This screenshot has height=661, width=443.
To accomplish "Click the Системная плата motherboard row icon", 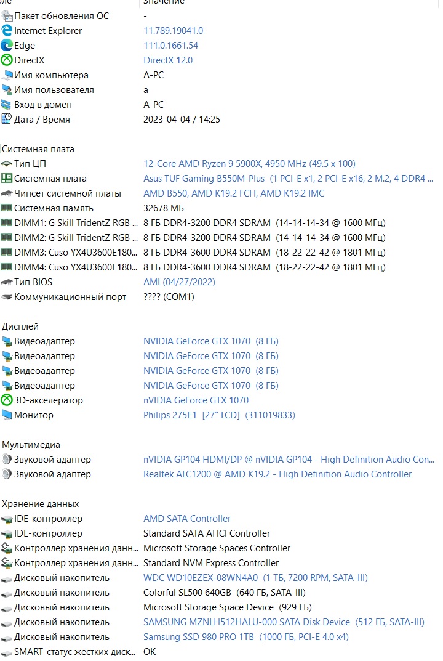I will [7, 179].
